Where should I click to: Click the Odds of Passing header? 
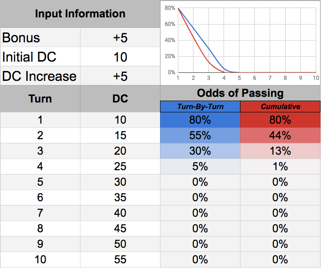(241, 92)
